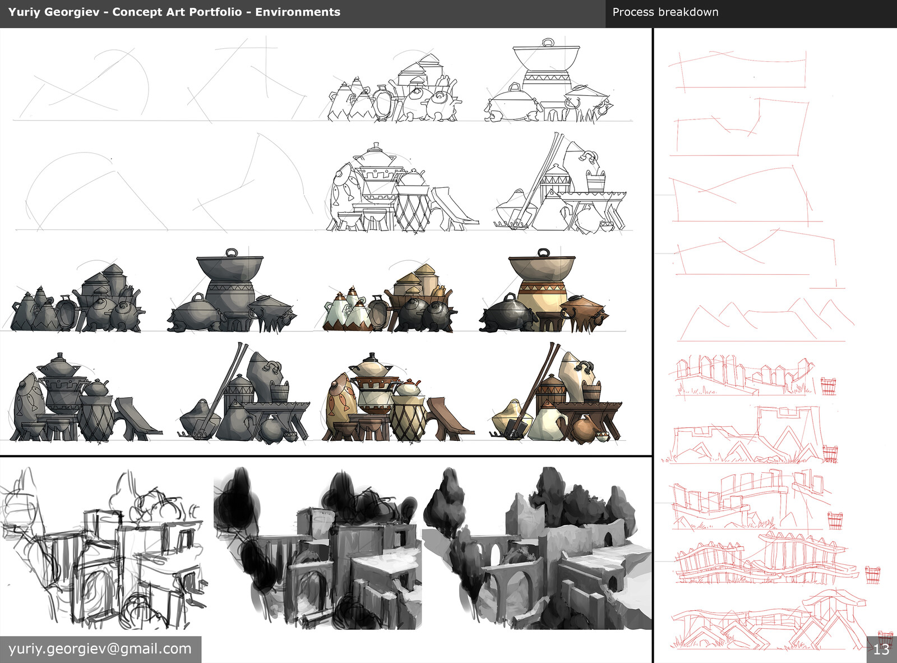Select the line-art leaning poles and table sketch
The image size is (897, 663).
click(560, 183)
